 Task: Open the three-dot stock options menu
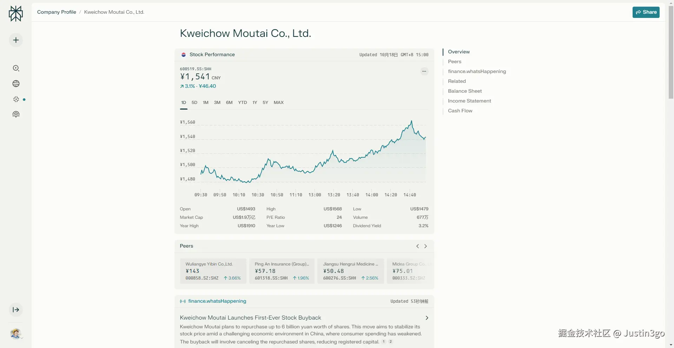[x=424, y=72]
